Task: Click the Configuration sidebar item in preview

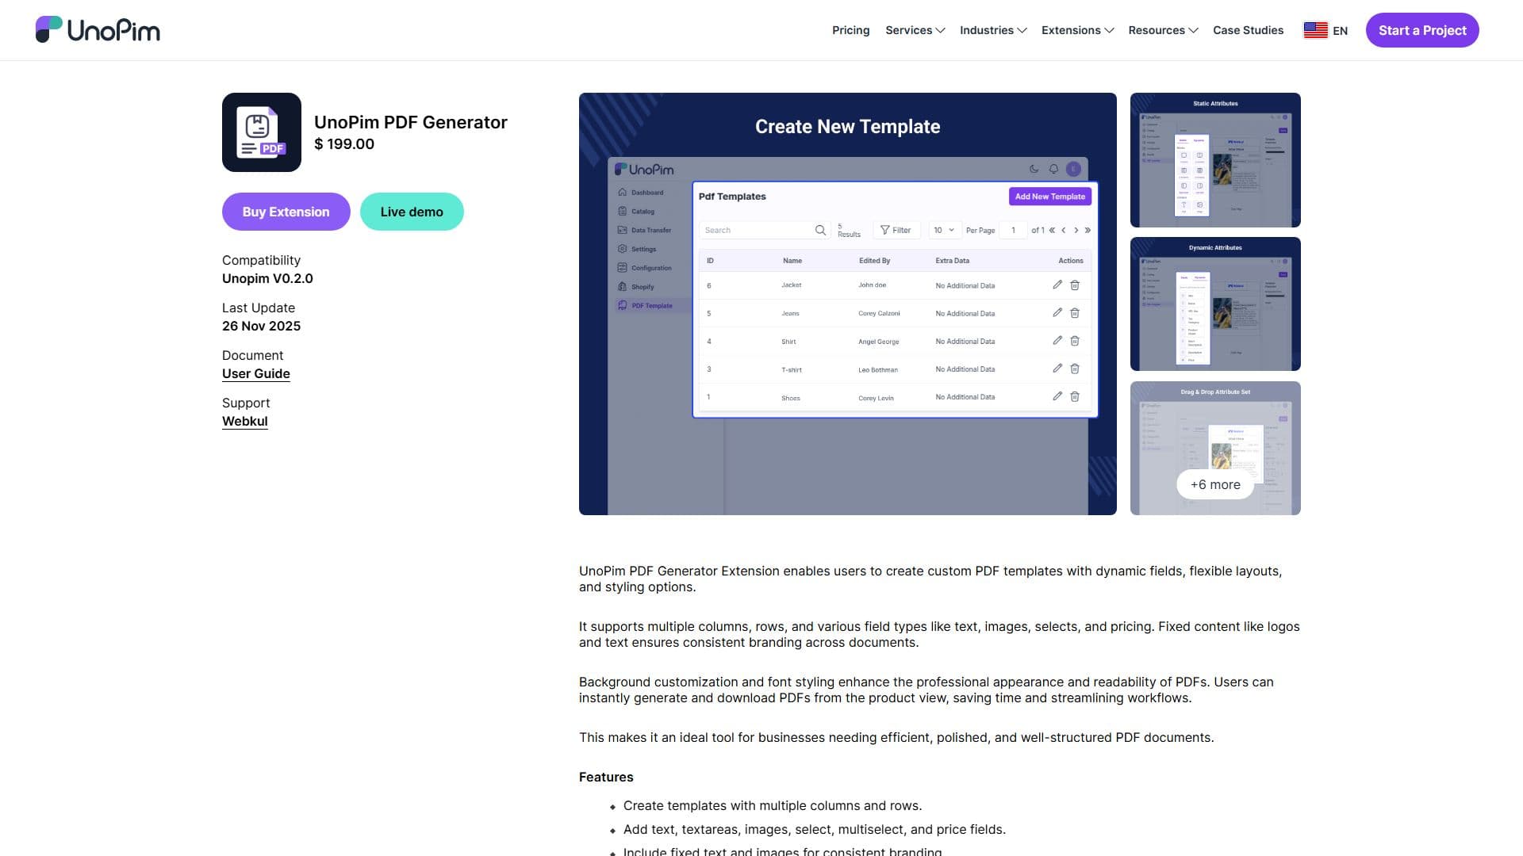Action: (x=644, y=268)
